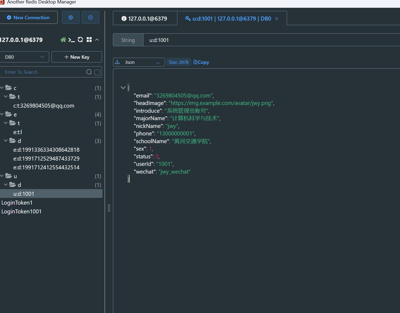
Task: Click the wechat value jwy_wechat
Action: tap(175, 172)
